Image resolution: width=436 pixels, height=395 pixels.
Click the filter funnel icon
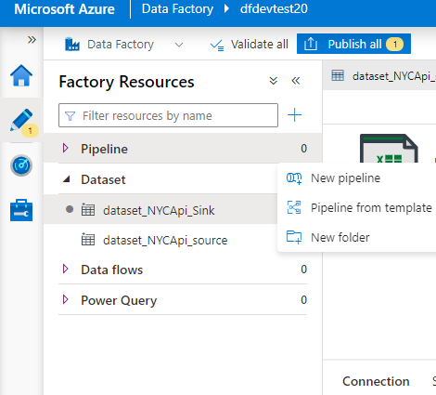click(71, 116)
